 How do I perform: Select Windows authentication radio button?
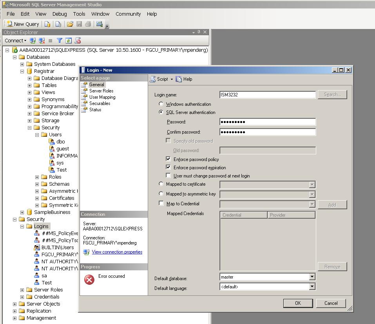tap(161, 104)
